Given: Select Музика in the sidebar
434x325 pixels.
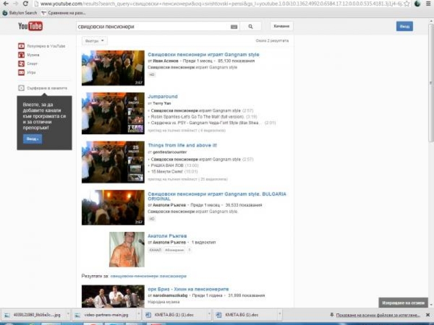Looking at the screenshot, I should pyautogui.click(x=29, y=55).
